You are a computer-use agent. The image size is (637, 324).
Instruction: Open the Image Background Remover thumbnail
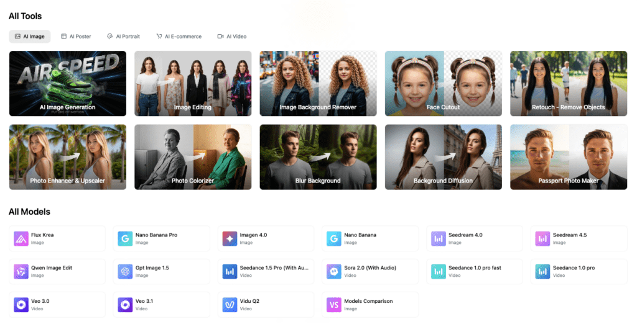click(x=318, y=83)
